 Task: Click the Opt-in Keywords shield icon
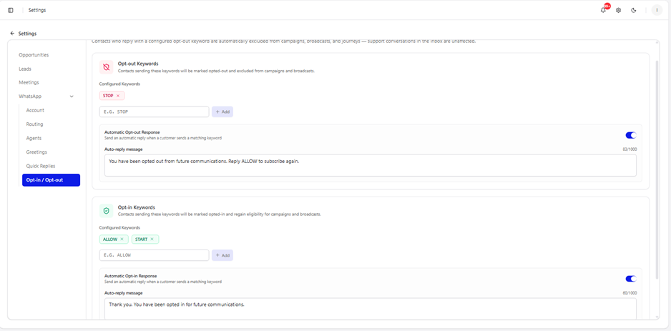[x=107, y=211]
